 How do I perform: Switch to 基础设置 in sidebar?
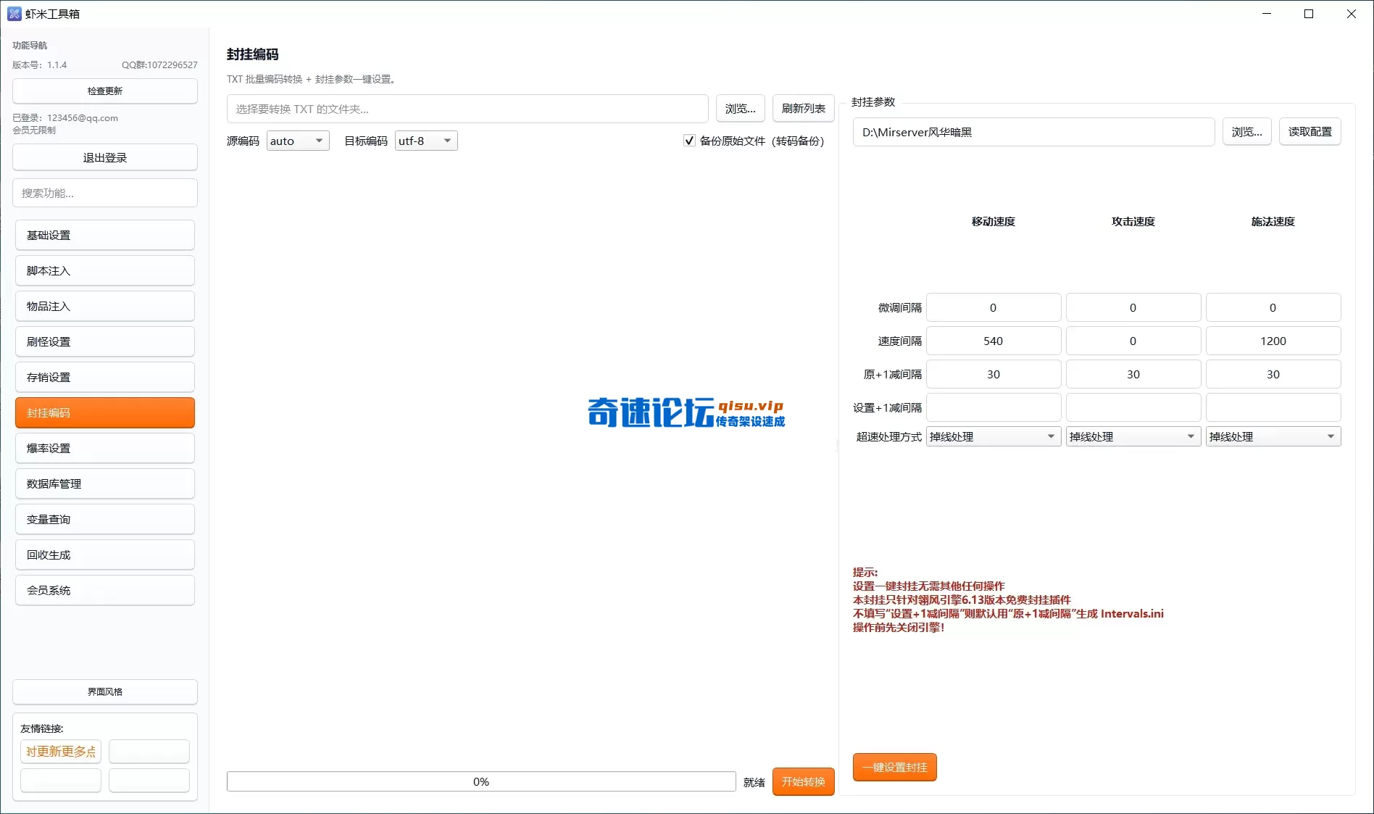[x=105, y=235]
